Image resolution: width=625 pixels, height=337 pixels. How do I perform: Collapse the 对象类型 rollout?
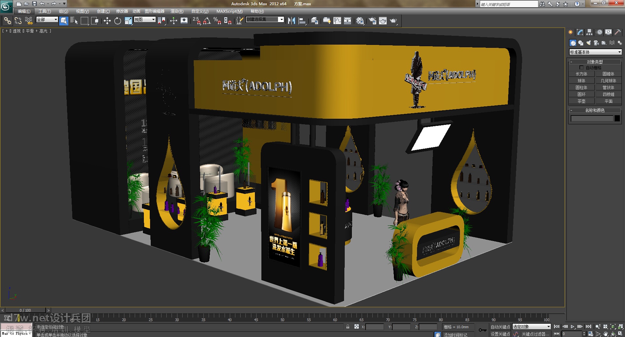[x=595, y=62]
